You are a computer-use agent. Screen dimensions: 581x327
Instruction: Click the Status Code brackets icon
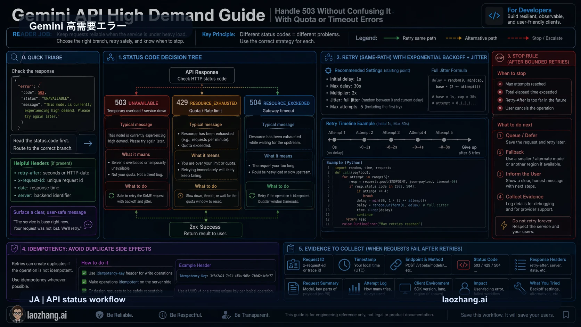click(x=464, y=265)
